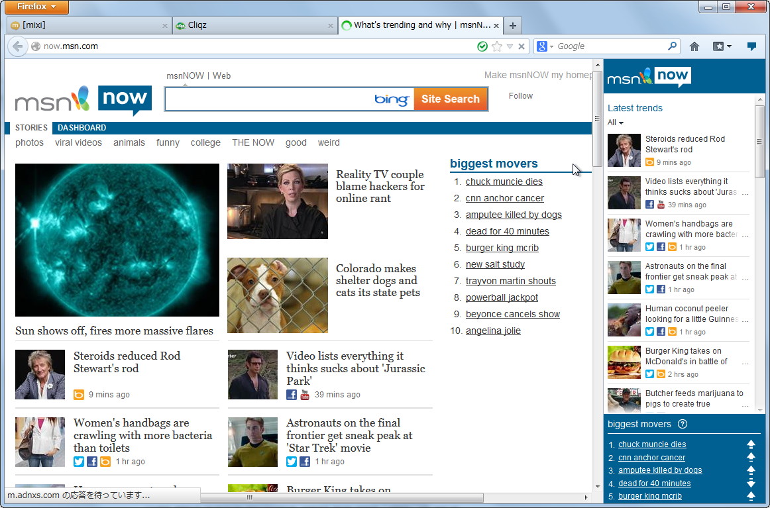Open the bookmarks menu toolbar icon

click(722, 46)
